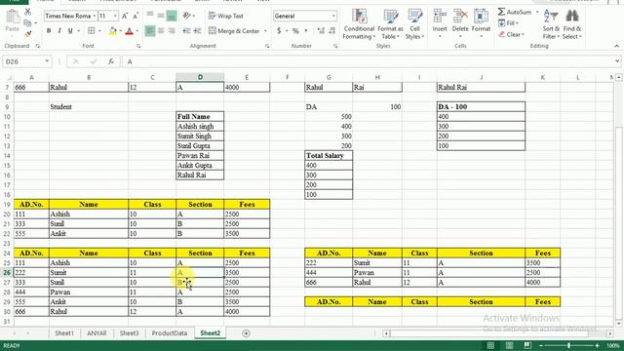Viewport: 624px width, 351px height.
Task: Click Increase Indent icon
Action: click(197, 30)
